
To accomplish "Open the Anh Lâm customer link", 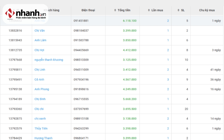I will pos(40,40).
